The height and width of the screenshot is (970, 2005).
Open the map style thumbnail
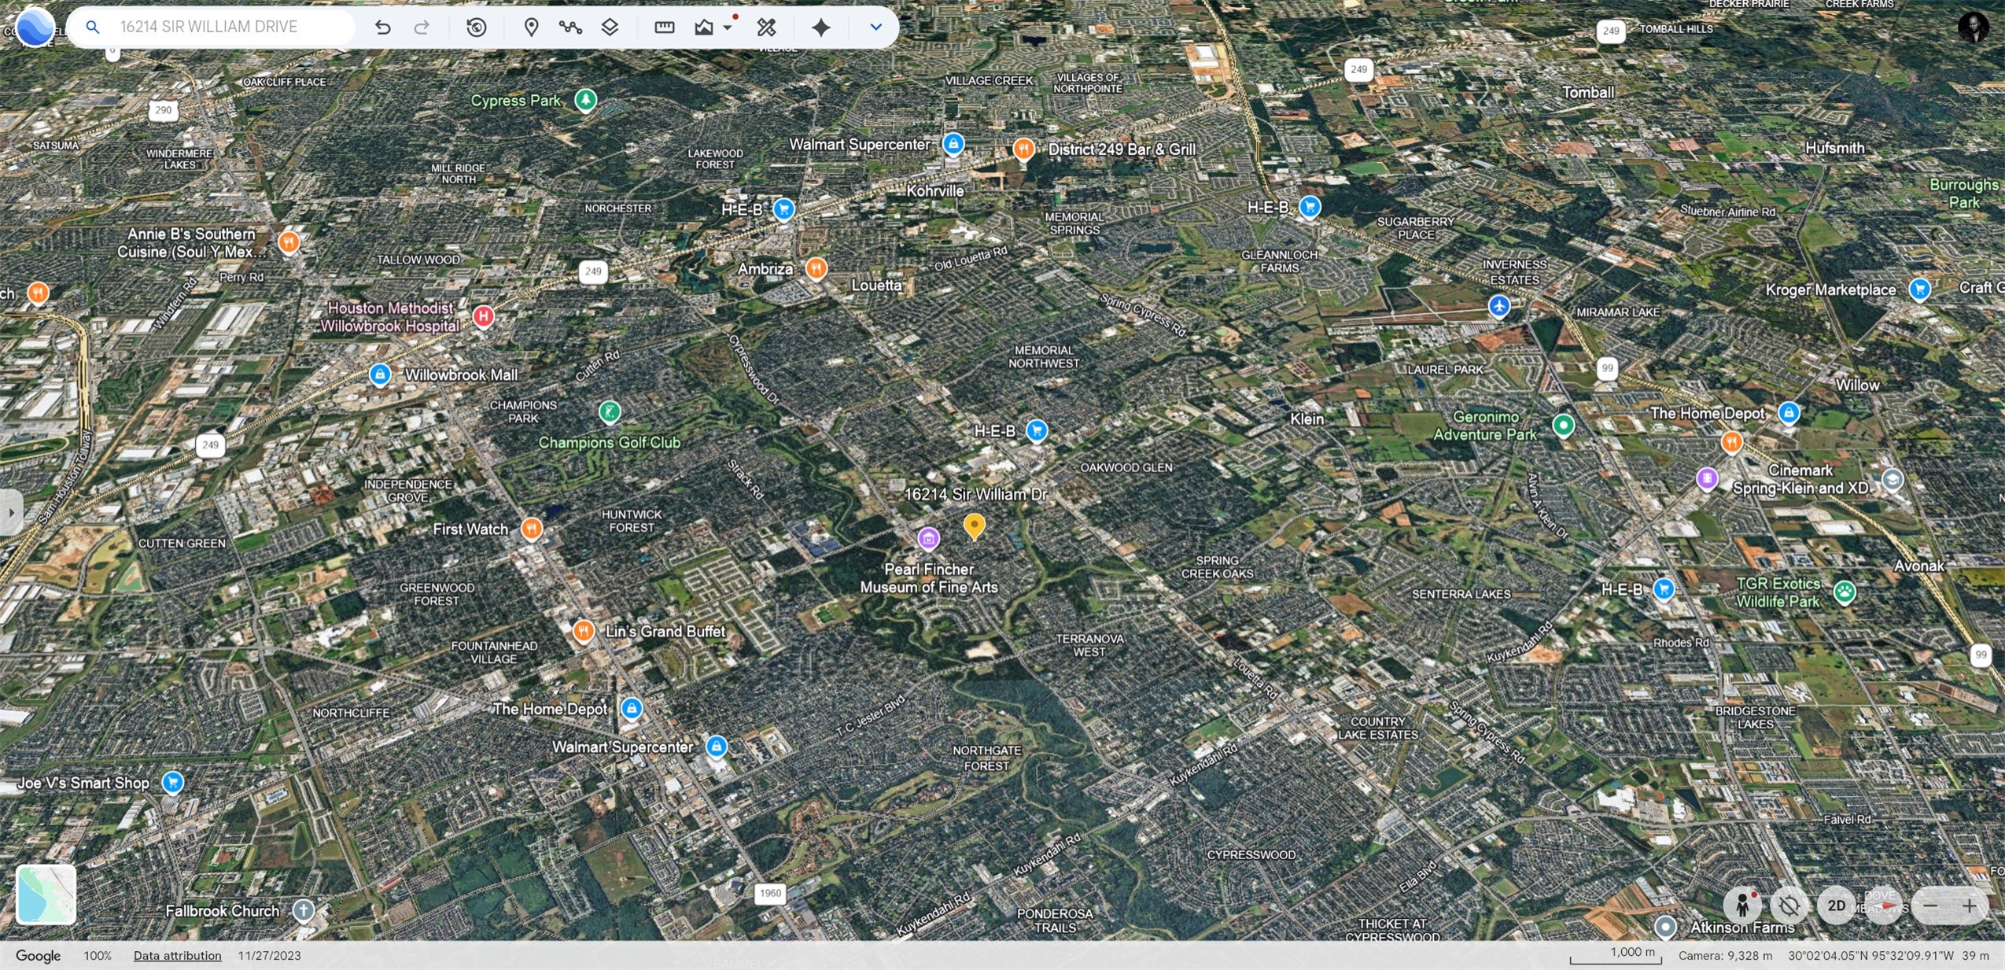46,894
